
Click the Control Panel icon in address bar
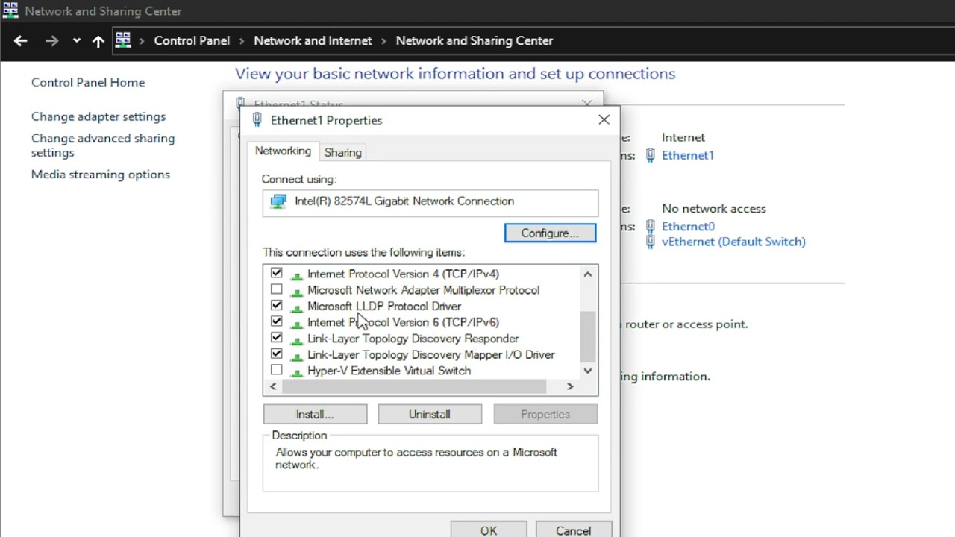pos(123,40)
